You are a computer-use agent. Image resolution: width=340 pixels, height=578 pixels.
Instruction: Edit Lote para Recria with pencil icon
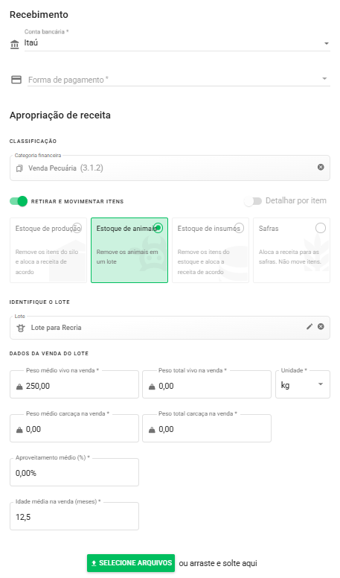tap(309, 326)
